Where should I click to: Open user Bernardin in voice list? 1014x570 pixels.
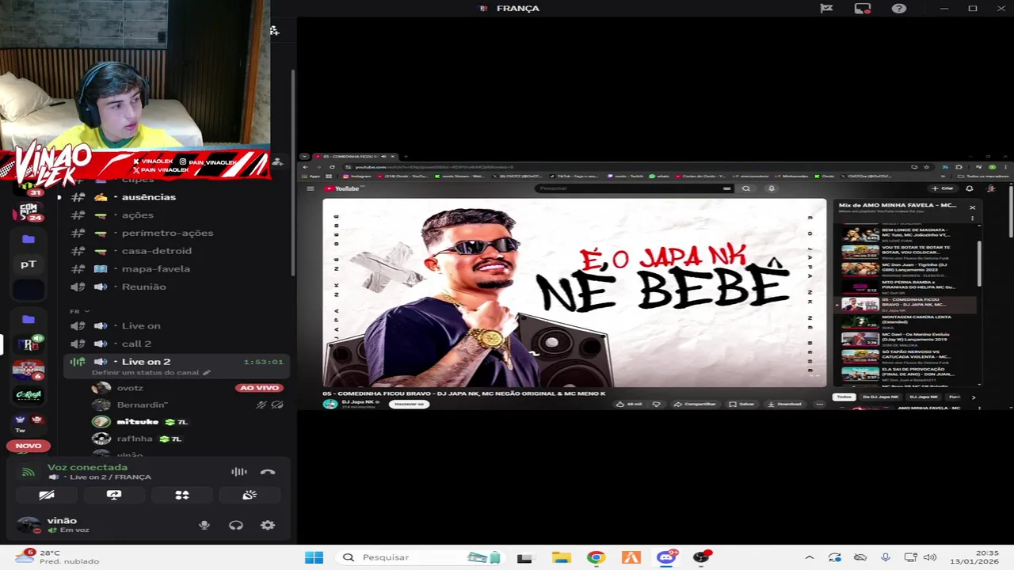(143, 405)
